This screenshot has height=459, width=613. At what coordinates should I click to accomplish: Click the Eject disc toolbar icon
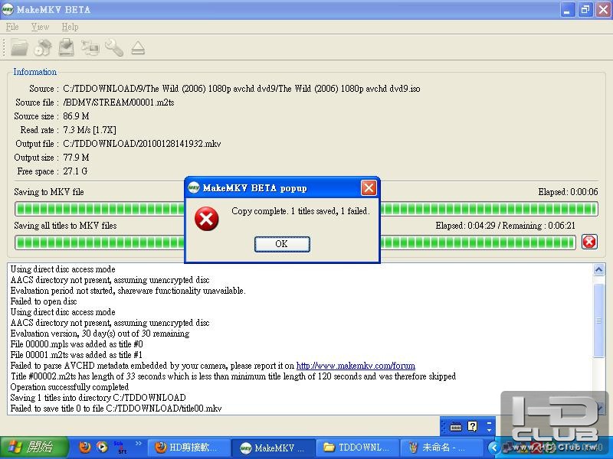pyautogui.click(x=138, y=48)
